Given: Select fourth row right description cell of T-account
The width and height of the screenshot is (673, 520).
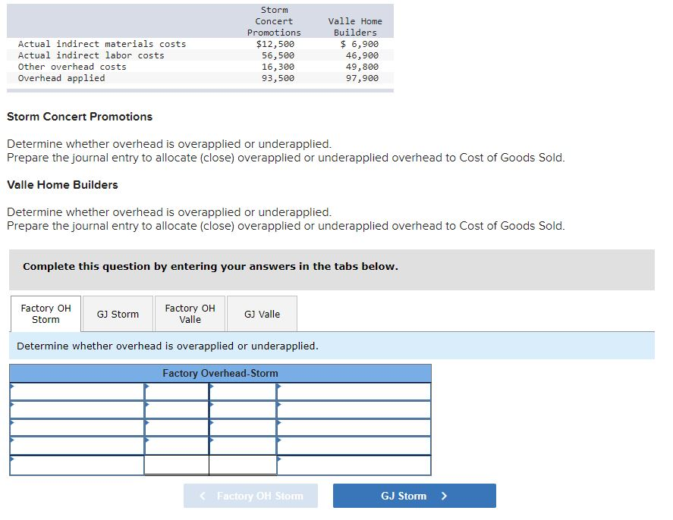Looking at the screenshot, I should (354, 446).
